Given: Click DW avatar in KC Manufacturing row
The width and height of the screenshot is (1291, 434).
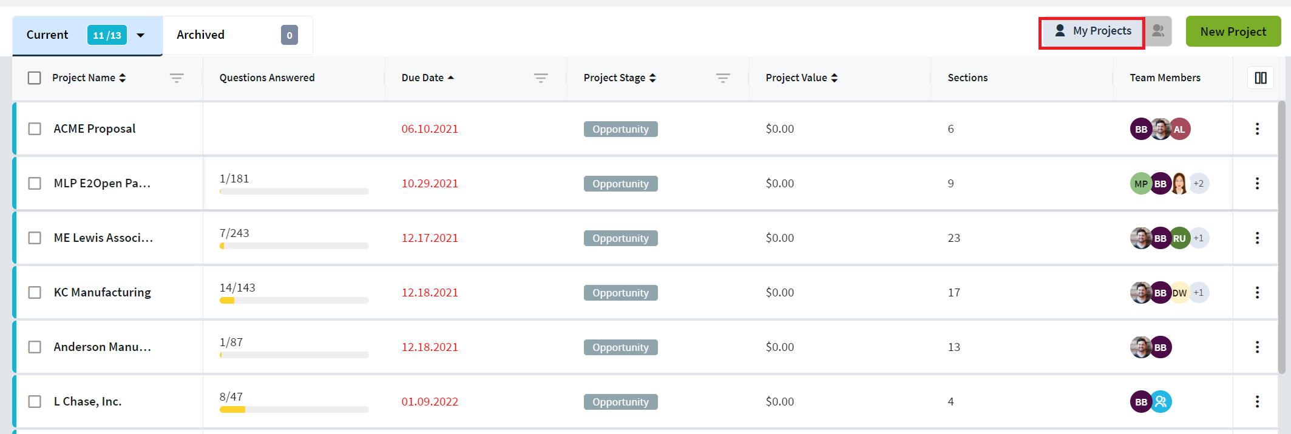Looking at the screenshot, I should 1180,293.
